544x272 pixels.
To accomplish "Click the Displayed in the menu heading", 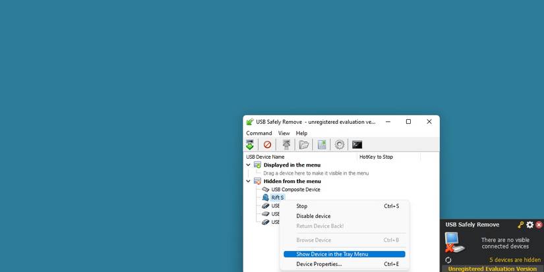I will click(292, 165).
